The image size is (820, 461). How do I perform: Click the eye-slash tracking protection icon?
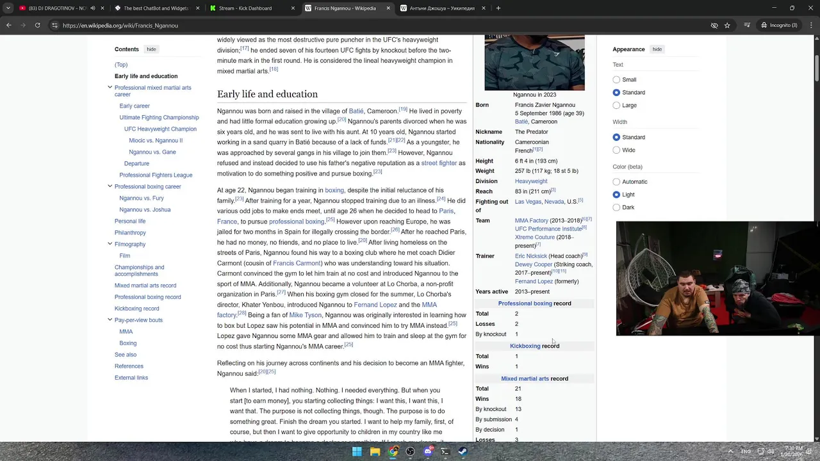click(x=714, y=25)
